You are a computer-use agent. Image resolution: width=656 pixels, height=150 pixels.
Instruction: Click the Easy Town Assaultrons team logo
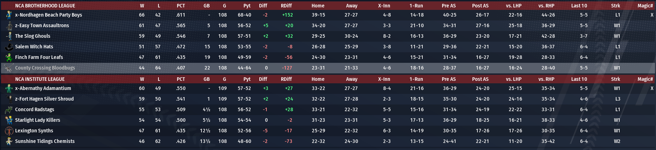pyautogui.click(x=9, y=25)
